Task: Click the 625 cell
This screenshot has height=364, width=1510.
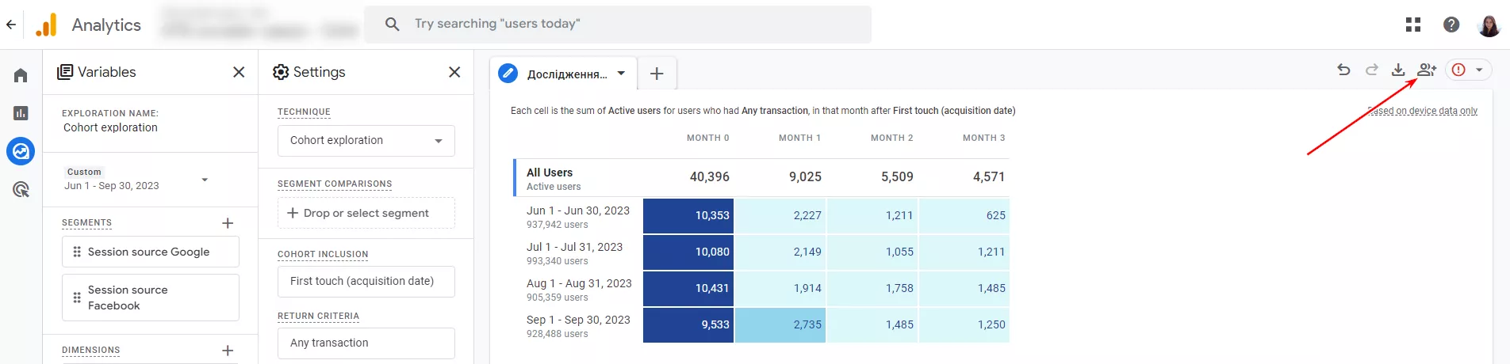Action: [x=964, y=216]
